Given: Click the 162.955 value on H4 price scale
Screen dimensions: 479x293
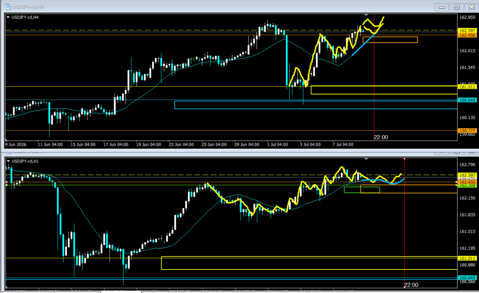Looking at the screenshot, I should 467,17.
